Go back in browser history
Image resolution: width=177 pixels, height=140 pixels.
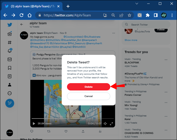coord(5,15)
